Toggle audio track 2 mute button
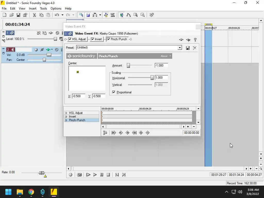Image resolution: width=264 pixels, height=198 pixels. click(57, 50)
